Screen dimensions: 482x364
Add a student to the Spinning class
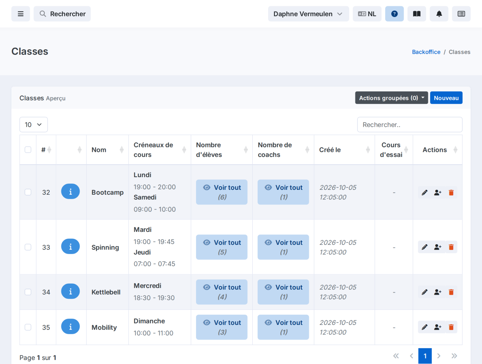tap(438, 247)
